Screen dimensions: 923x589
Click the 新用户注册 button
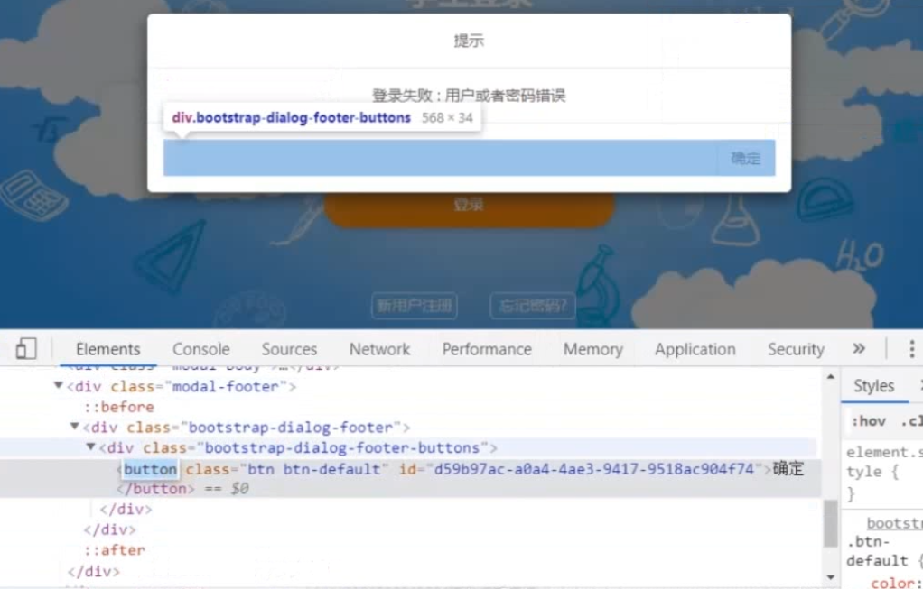click(x=415, y=305)
